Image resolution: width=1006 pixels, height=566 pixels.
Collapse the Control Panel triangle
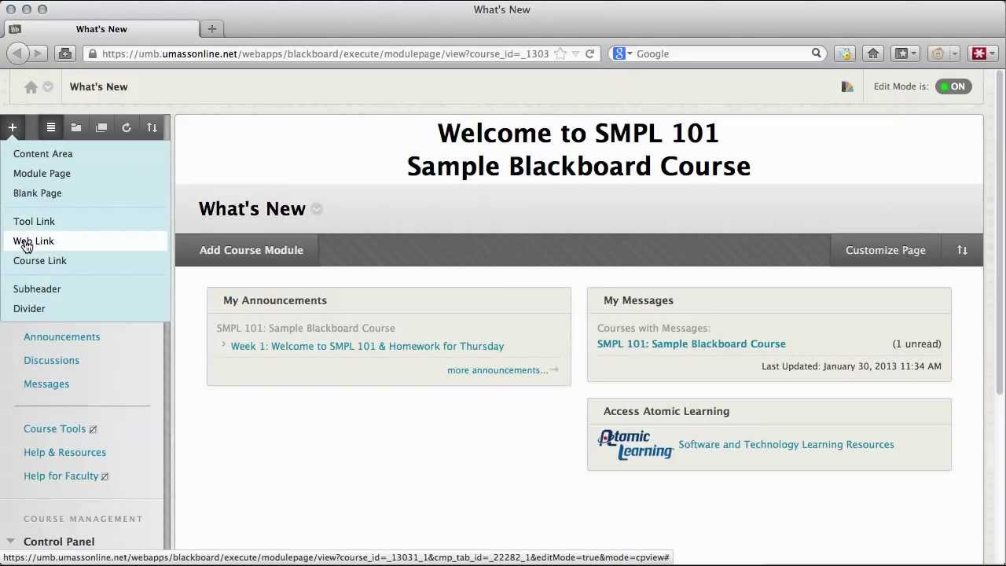coord(10,541)
